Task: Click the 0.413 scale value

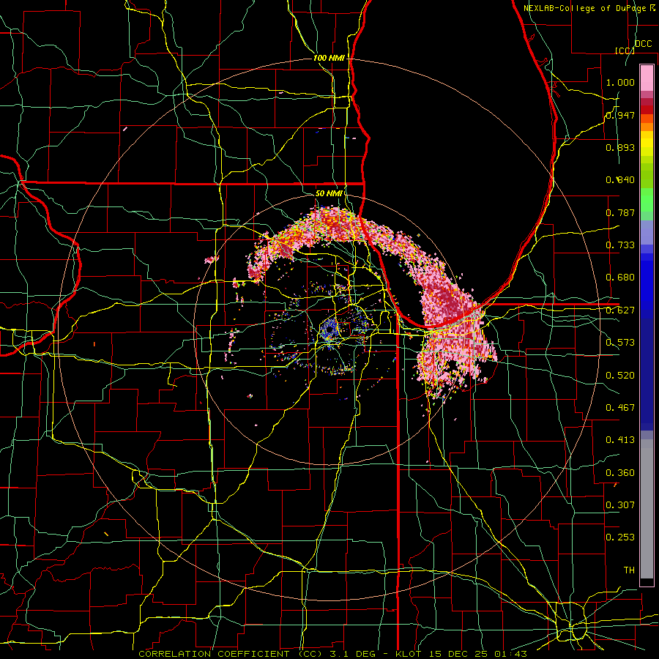Action: 620,440
